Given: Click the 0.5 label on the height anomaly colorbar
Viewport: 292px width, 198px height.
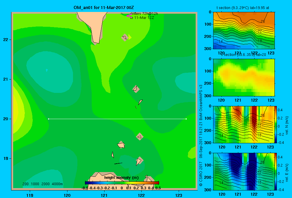Looking at the screenshot, I should 158,188.
